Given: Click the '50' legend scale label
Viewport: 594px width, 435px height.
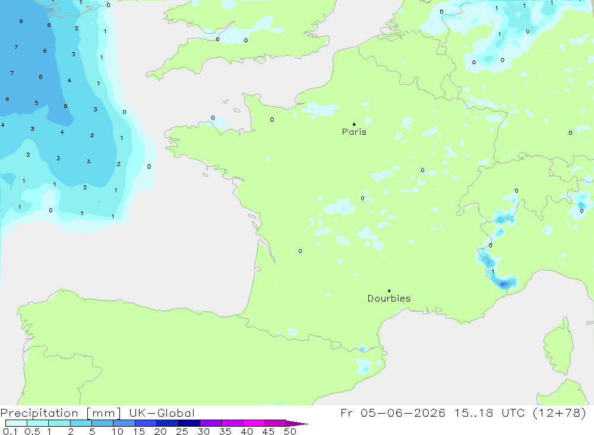Looking at the screenshot, I should pyautogui.click(x=290, y=431).
